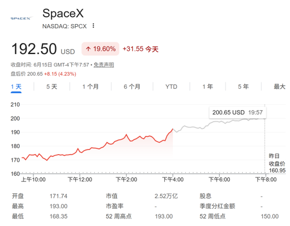Open the three-dot options menu beside SPCX

[93, 26]
